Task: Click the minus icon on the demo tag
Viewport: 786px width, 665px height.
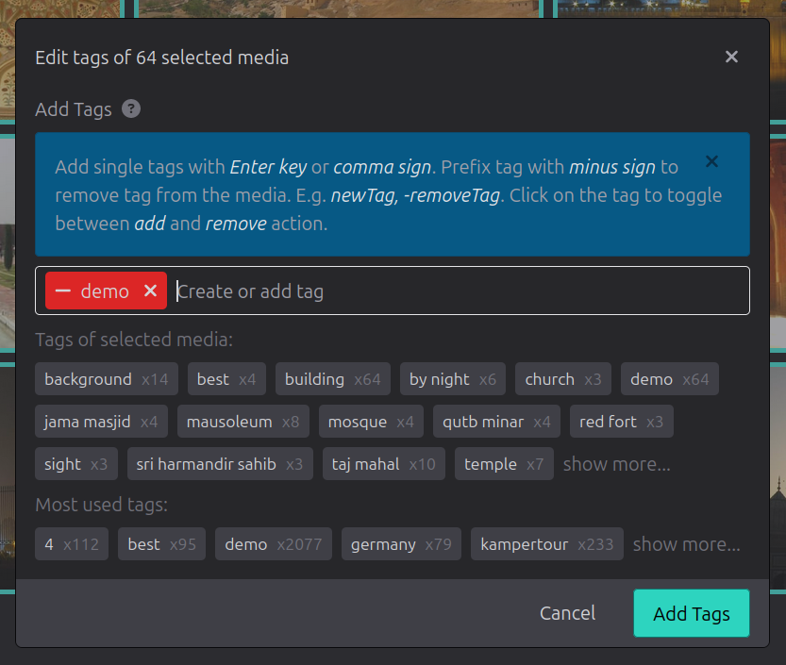Action: tap(65, 291)
